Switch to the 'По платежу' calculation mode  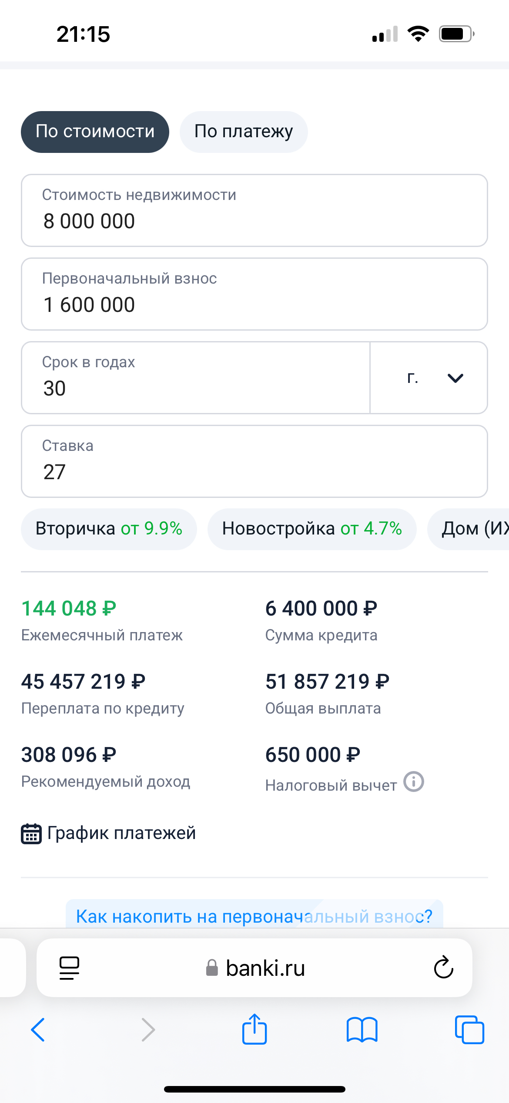tap(244, 132)
